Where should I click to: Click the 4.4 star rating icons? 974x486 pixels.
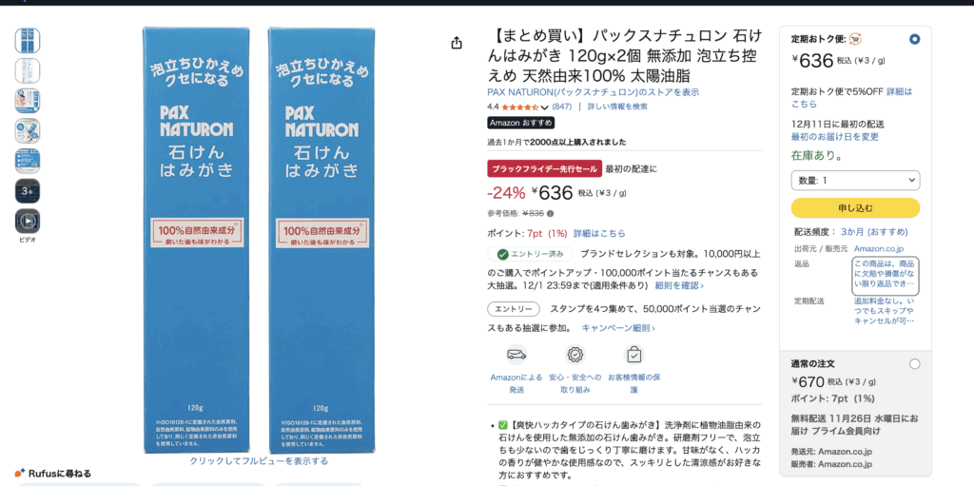tap(520, 107)
